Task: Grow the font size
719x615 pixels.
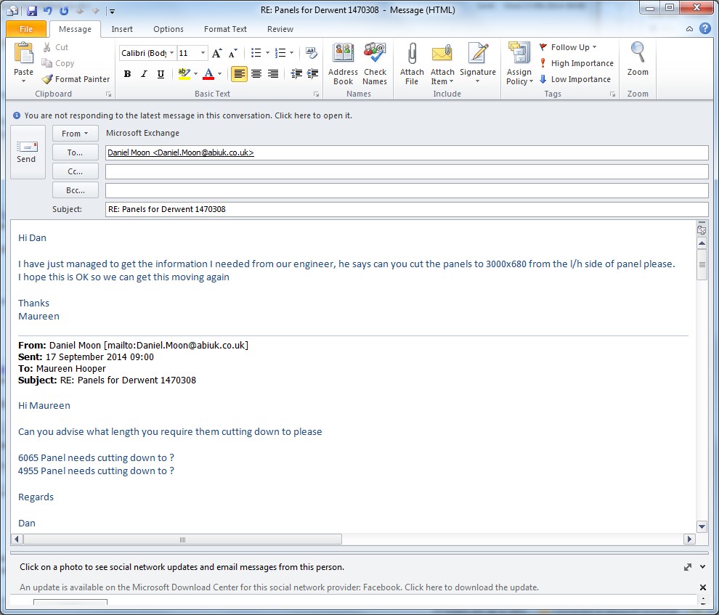Action: tap(217, 53)
